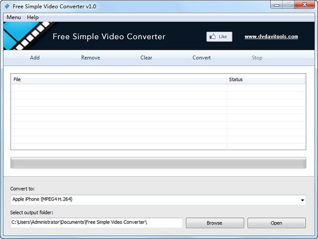Click the output folder path field
The width and height of the screenshot is (318, 239).
tap(96, 223)
